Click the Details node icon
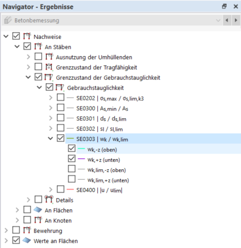Image resolution: width=241 pixels, height=248 pixels. click(49, 200)
